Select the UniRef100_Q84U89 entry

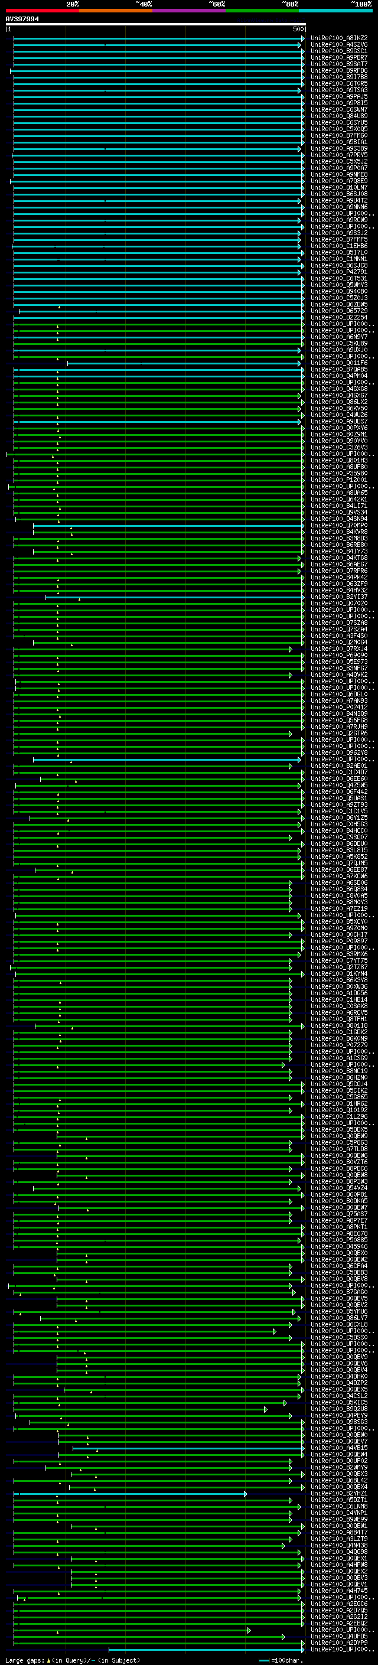point(339,116)
